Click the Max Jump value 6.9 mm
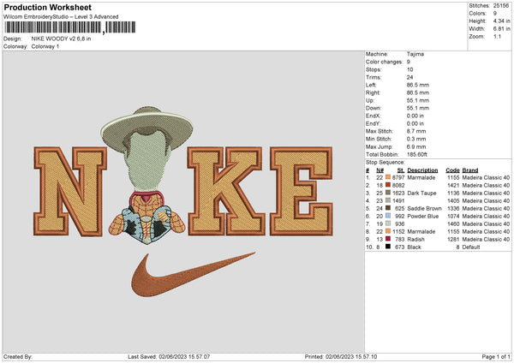The width and height of the screenshot is (514, 363). point(416,146)
